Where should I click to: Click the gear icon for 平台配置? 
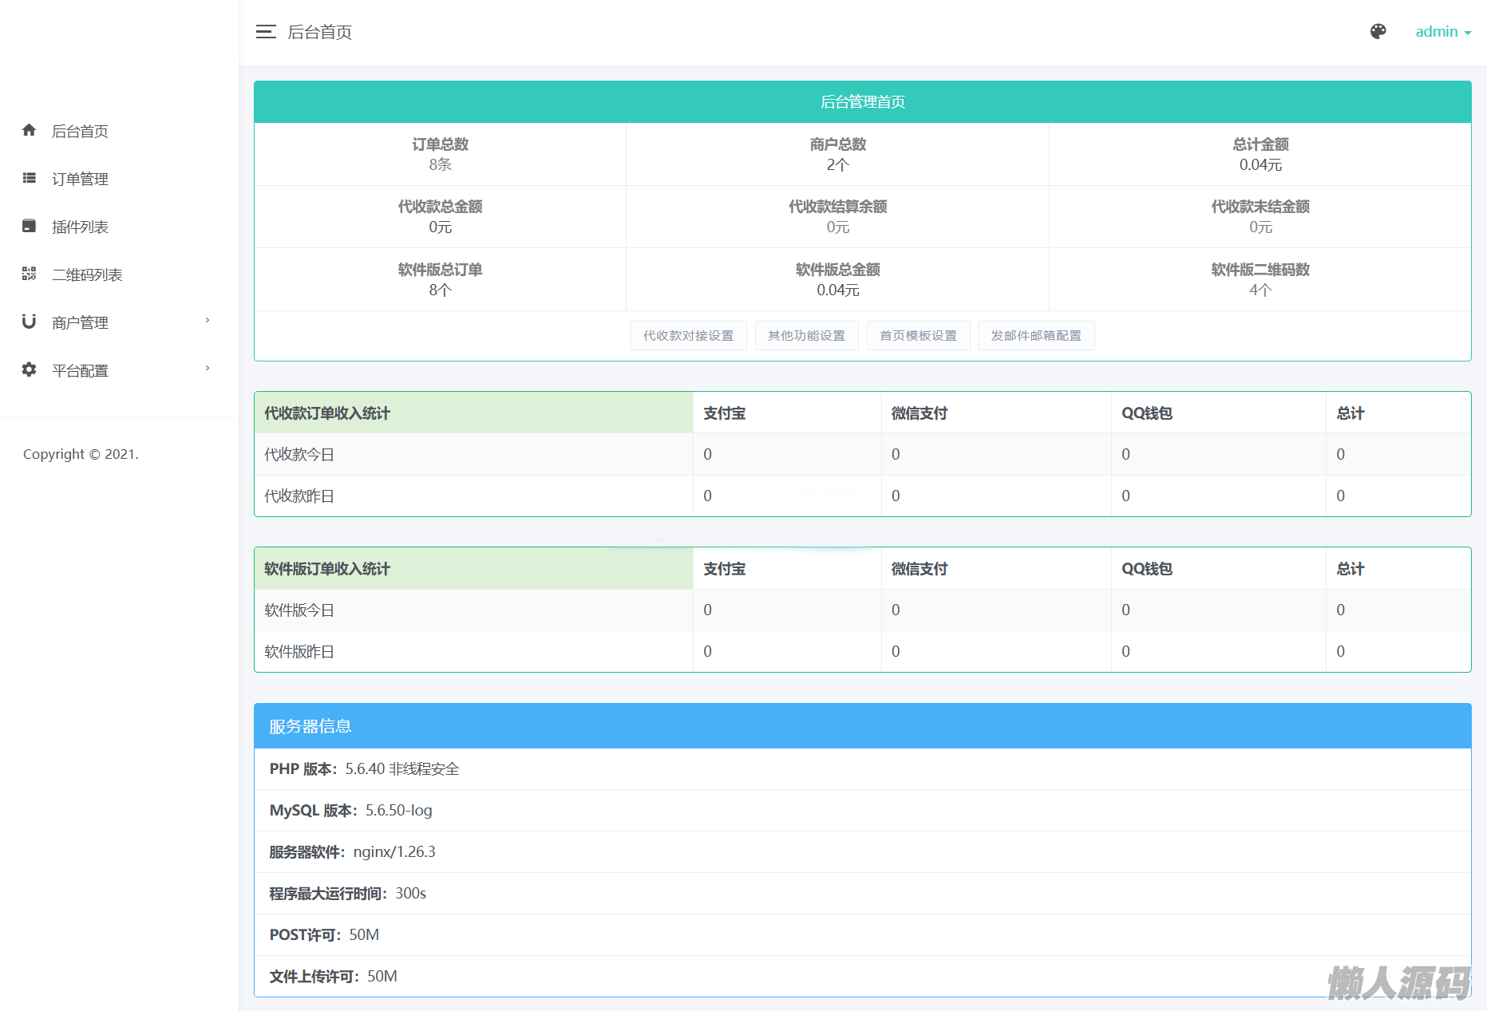pos(30,369)
